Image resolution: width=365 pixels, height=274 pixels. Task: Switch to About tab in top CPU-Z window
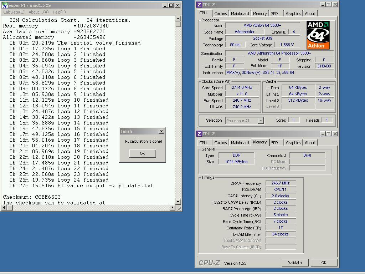coord(310,14)
